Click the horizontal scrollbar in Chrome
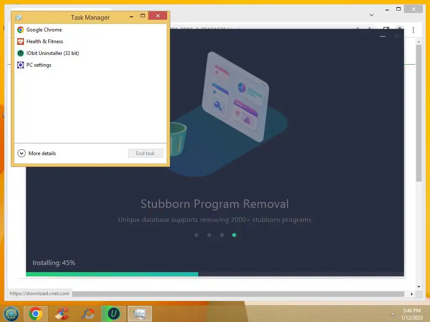The image size is (430, 322). pos(239,294)
